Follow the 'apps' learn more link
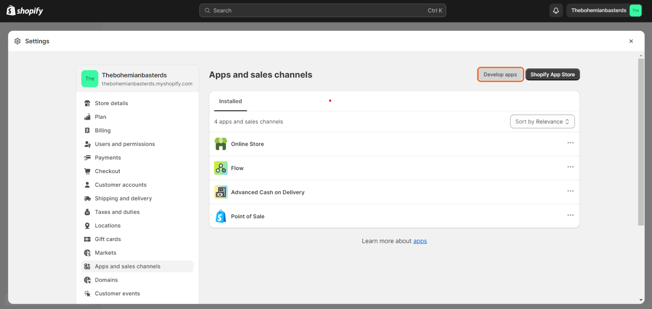The height and width of the screenshot is (309, 652). pos(420,241)
